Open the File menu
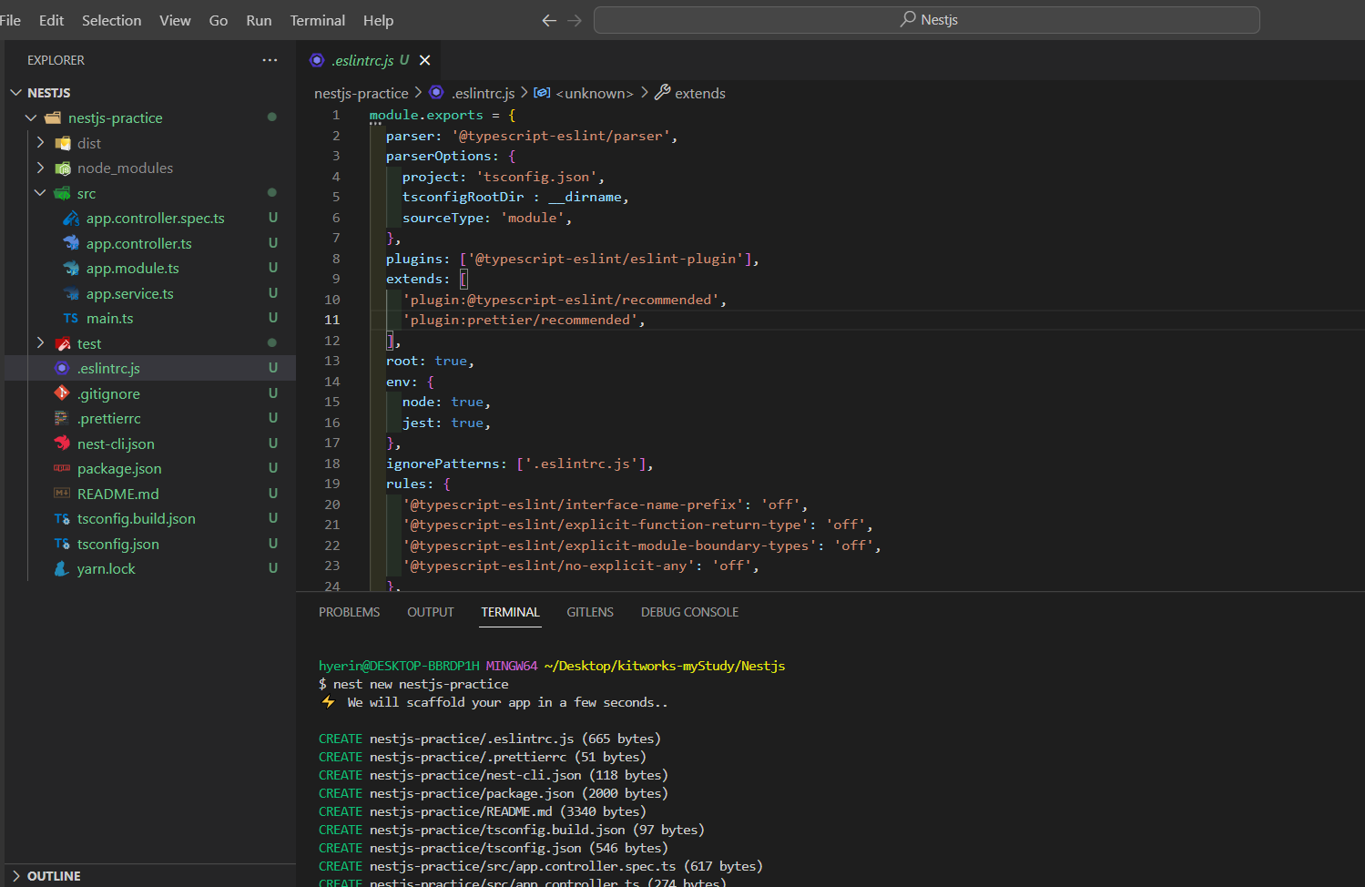1365x887 pixels. coord(10,20)
